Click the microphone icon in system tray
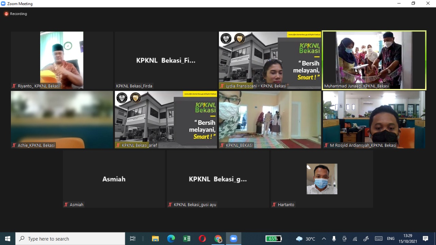Image resolution: width=436 pixels, height=245 pixels. (x=334, y=239)
